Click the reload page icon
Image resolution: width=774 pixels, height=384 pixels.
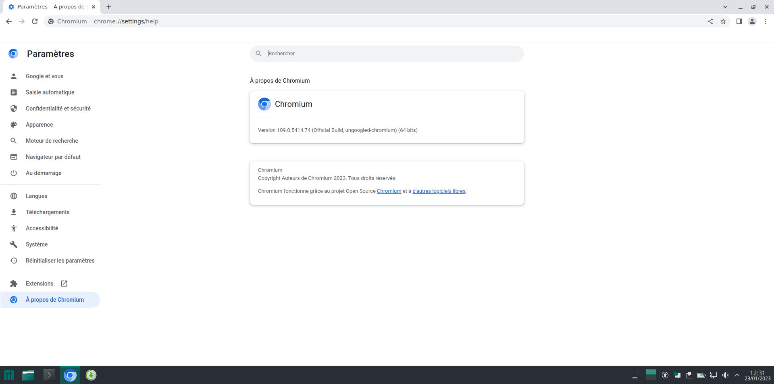click(x=35, y=21)
